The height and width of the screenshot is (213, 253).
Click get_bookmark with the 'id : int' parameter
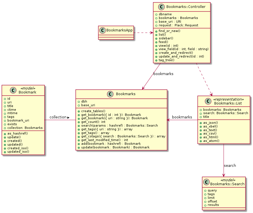[x=111, y=115]
